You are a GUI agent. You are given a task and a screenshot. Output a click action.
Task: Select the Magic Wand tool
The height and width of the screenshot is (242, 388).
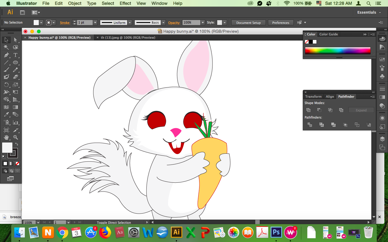tap(6, 47)
